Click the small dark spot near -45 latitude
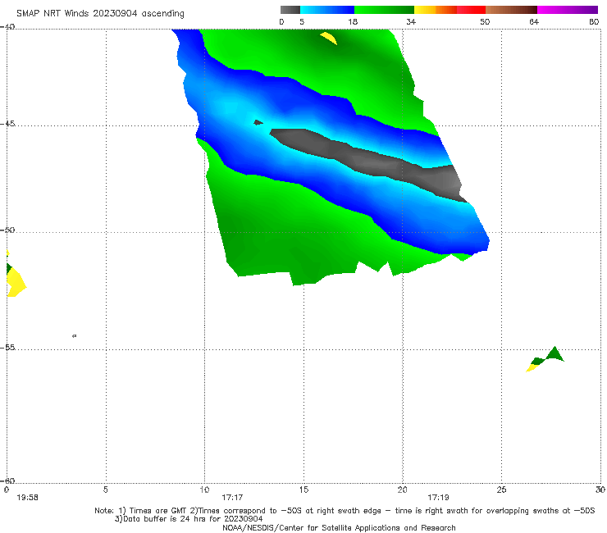Image resolution: width=607 pixels, height=533 pixels. [x=258, y=123]
